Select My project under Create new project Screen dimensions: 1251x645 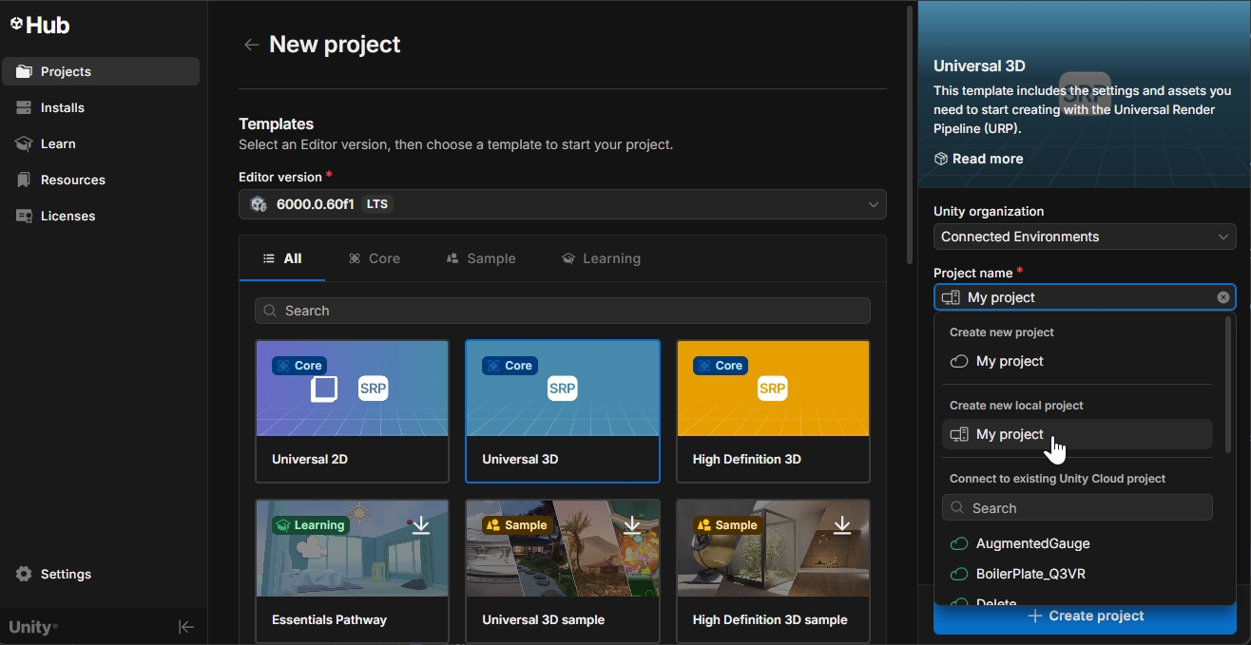(x=1010, y=361)
